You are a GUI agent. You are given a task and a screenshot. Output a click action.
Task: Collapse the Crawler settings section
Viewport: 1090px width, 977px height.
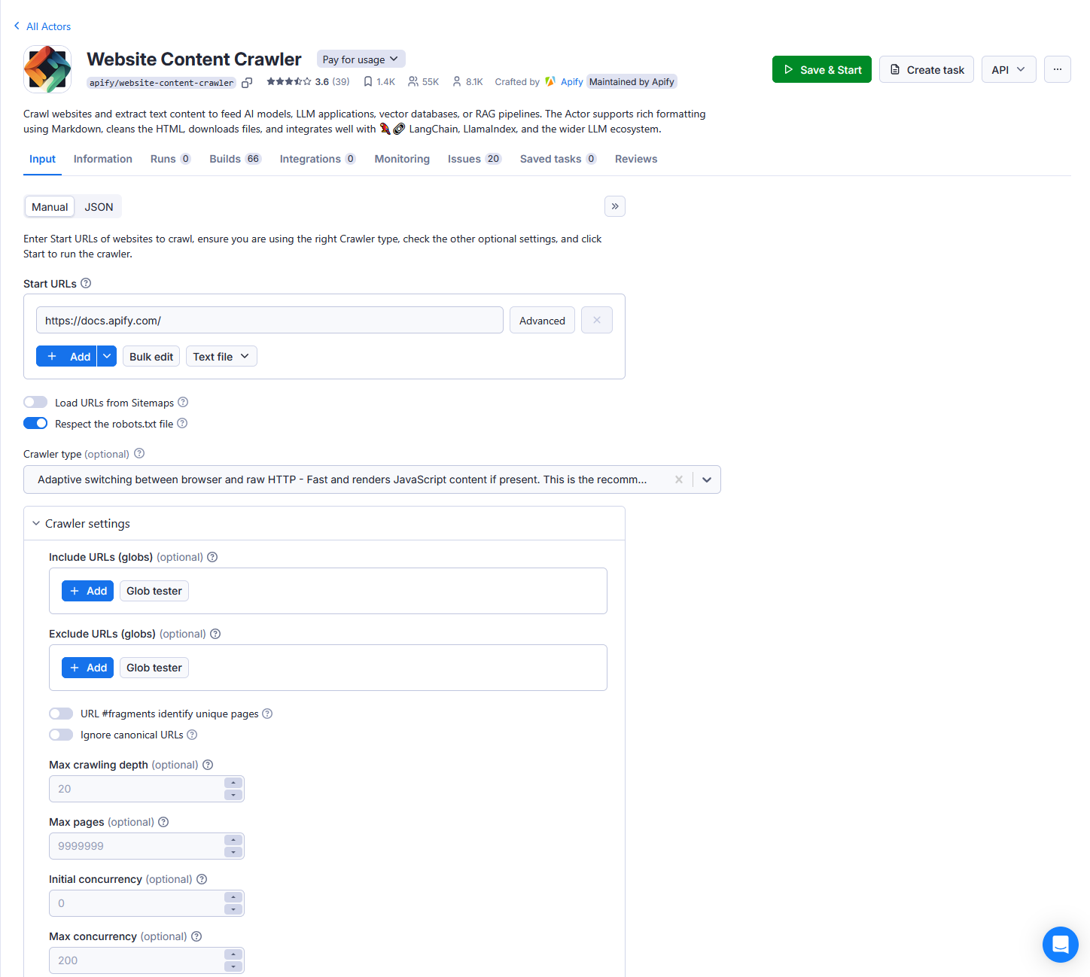[36, 523]
